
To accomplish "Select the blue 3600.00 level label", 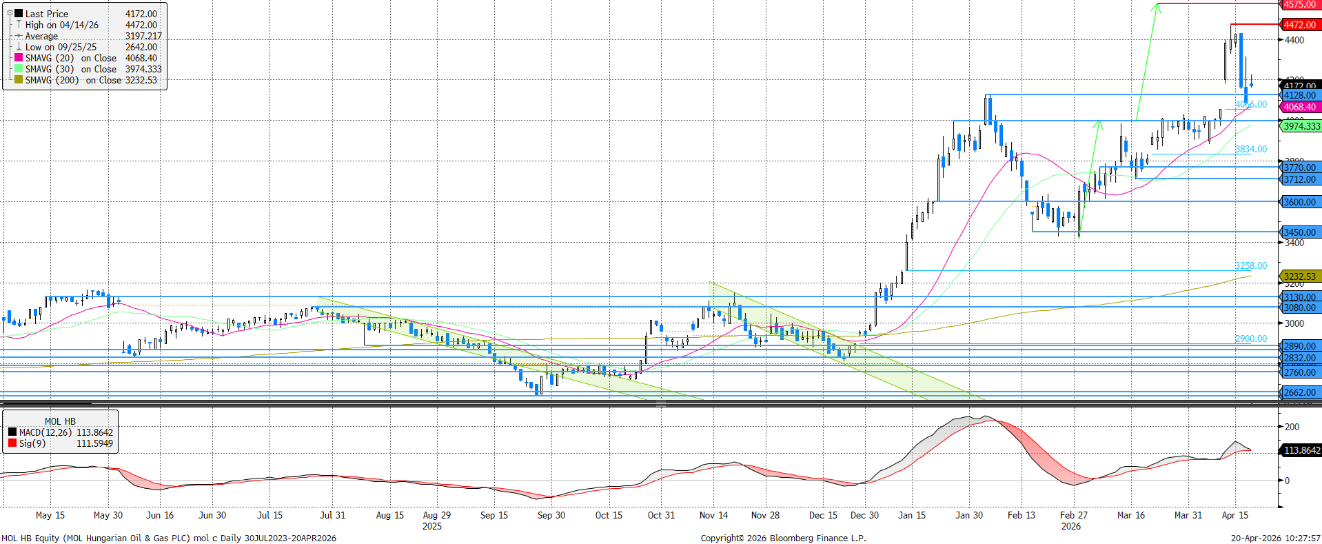I will [x=1299, y=202].
